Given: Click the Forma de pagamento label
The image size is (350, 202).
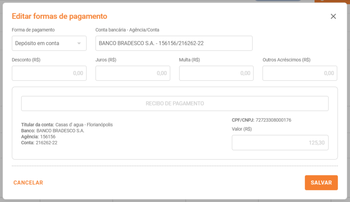Looking at the screenshot, I should [33, 30].
